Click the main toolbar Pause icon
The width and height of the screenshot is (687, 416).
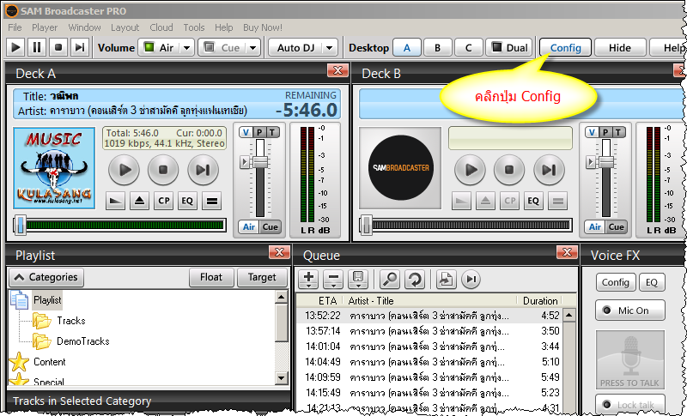click(37, 47)
